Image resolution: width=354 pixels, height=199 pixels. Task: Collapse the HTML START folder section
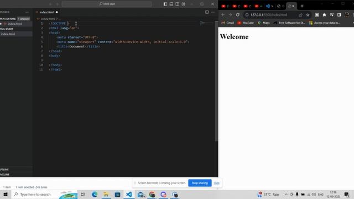[x=7, y=29]
